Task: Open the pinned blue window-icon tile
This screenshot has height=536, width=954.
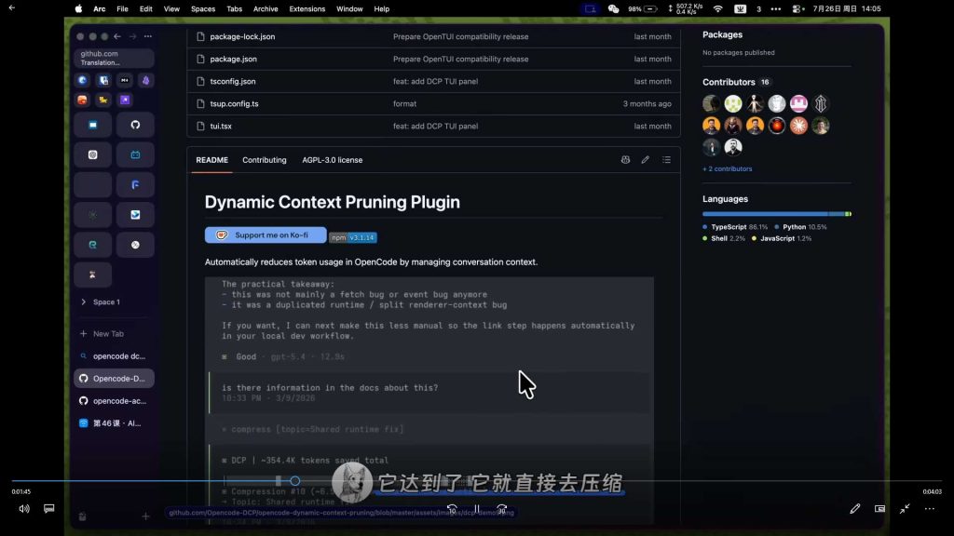Action: pyautogui.click(x=92, y=125)
